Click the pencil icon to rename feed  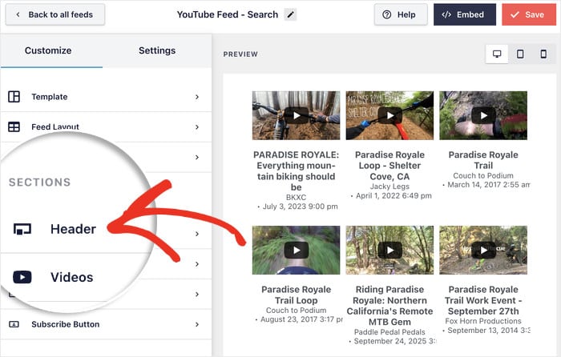[x=290, y=14]
